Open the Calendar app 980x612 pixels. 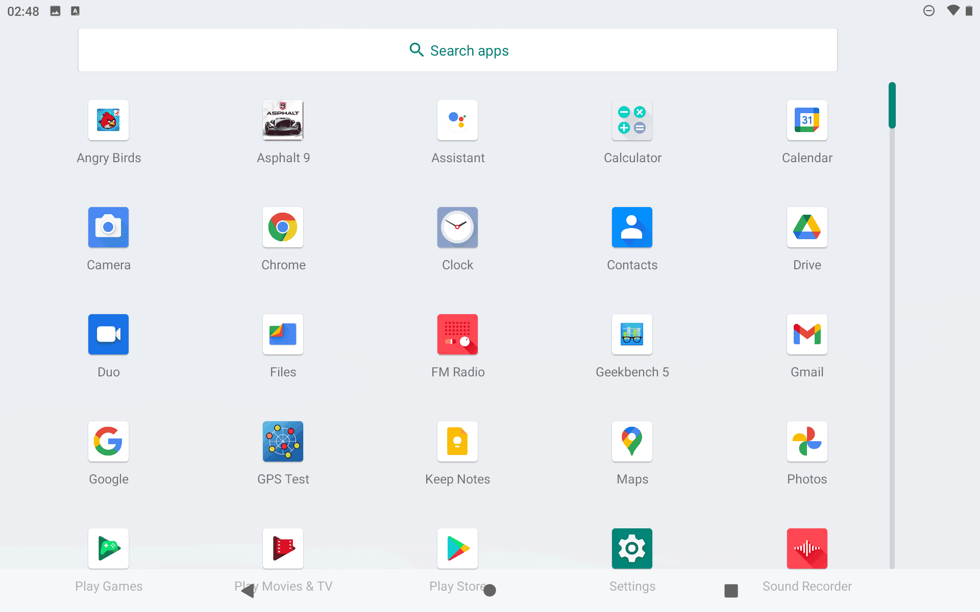tap(807, 120)
